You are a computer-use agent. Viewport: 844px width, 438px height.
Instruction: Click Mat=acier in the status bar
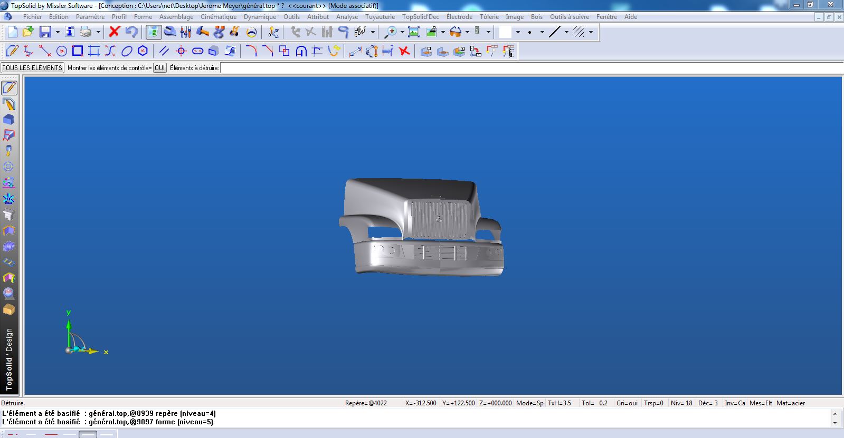click(790, 403)
